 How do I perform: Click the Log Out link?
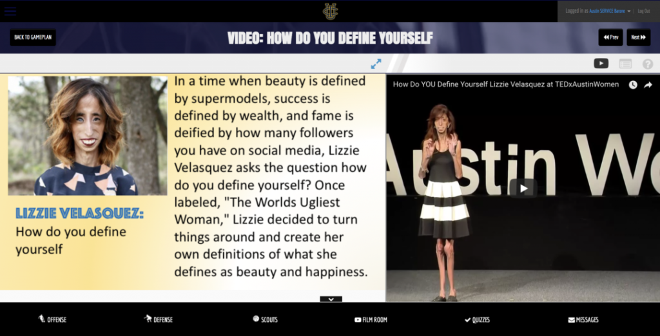click(x=643, y=11)
